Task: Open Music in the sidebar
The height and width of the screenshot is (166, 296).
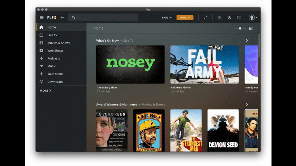Action: (x=61, y=66)
